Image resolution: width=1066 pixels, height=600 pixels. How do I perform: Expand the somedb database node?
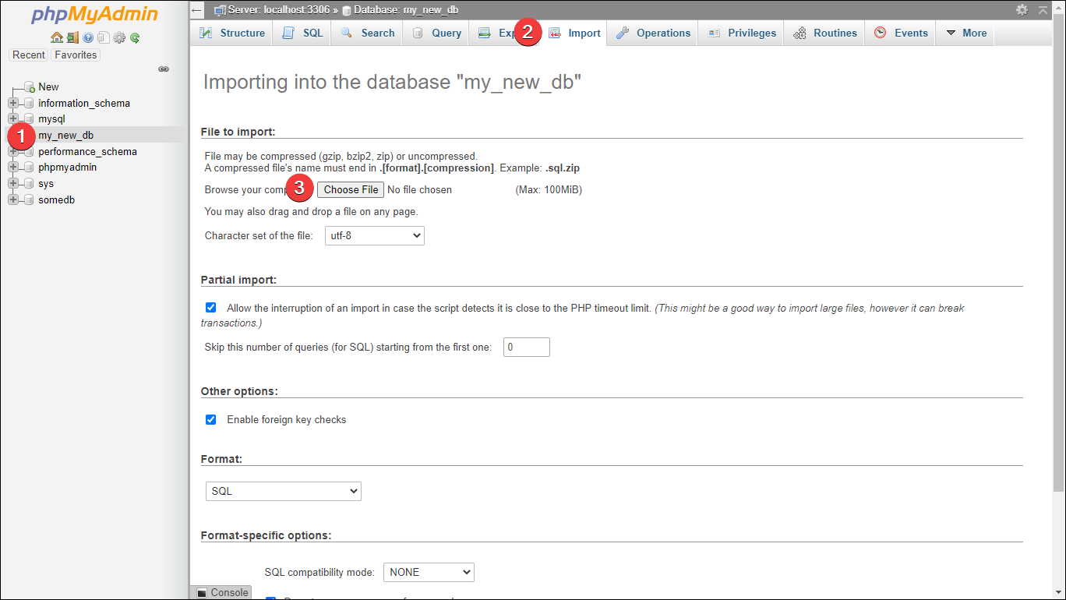coord(13,199)
